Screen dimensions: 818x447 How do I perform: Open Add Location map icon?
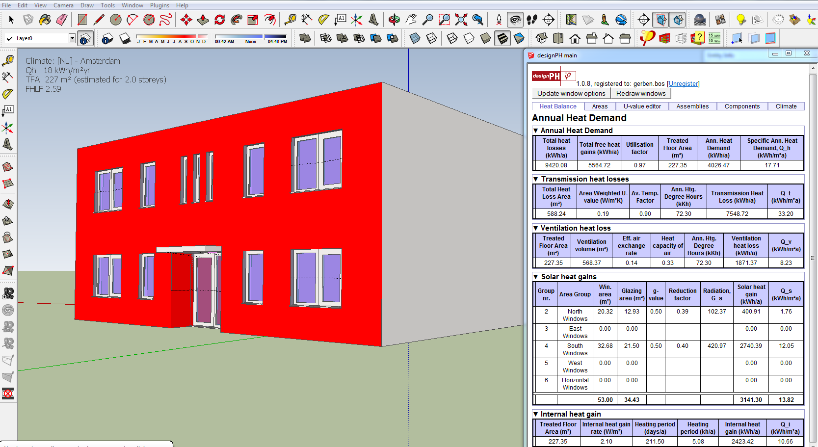click(571, 20)
